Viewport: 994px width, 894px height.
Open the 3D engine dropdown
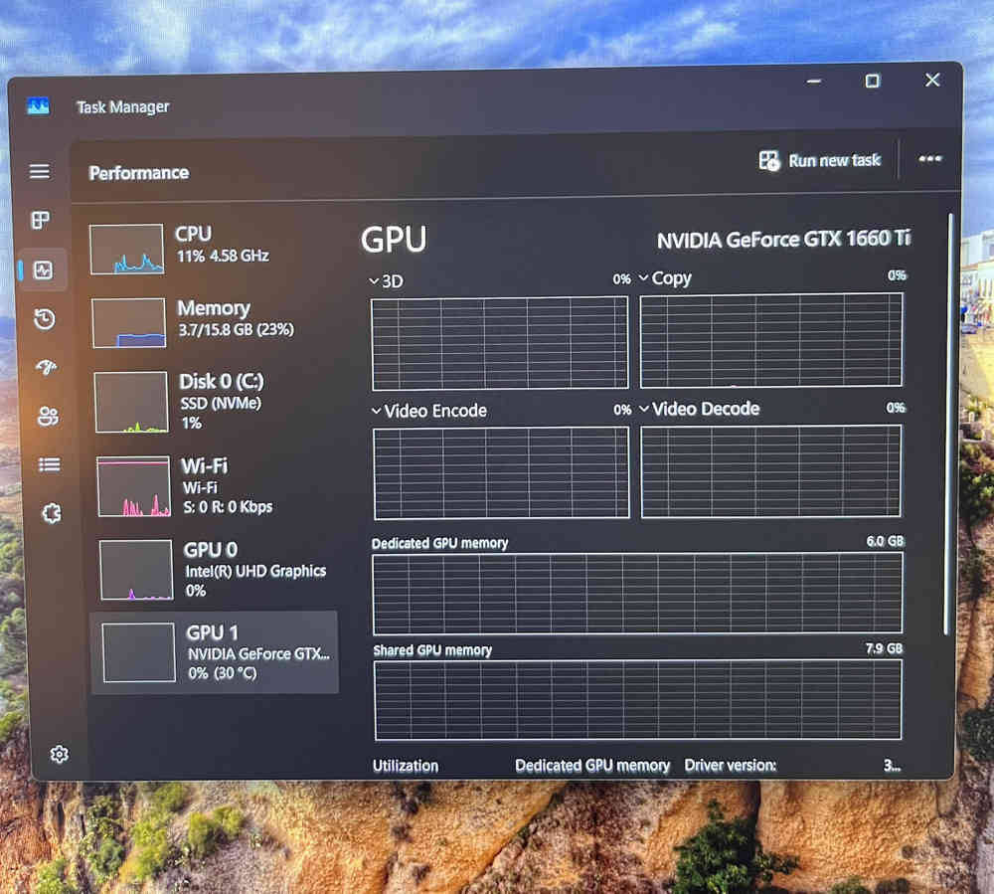coord(386,280)
